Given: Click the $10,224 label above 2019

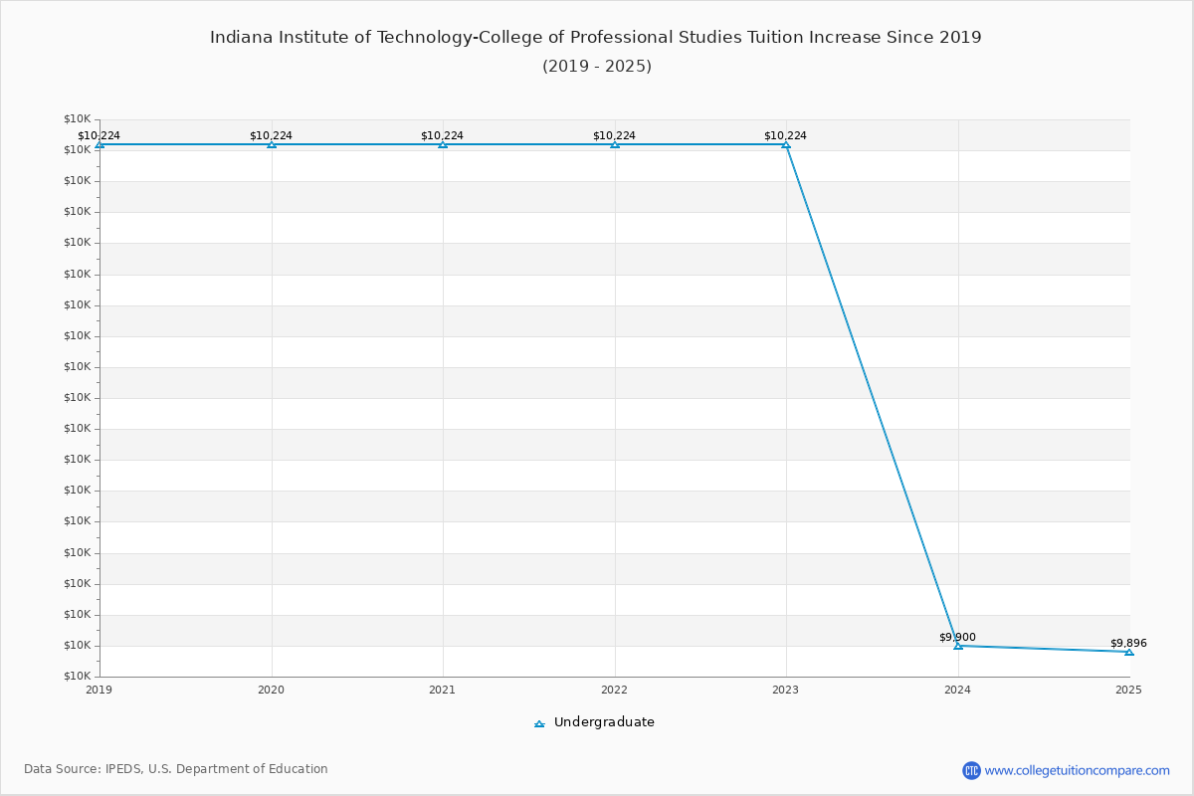Looking at the screenshot, I should tap(99, 135).
